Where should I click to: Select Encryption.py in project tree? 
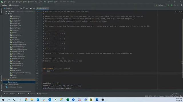coord(15,21)
